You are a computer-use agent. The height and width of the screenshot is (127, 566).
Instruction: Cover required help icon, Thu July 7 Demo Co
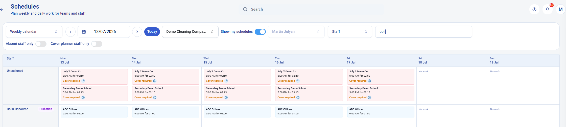click(298, 81)
